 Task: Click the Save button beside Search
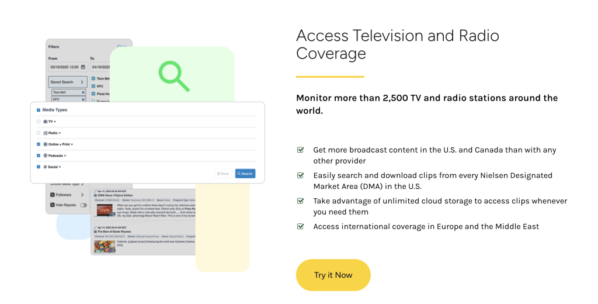click(x=224, y=174)
